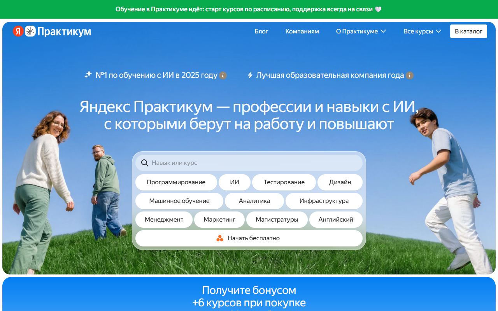
Task: Open the Блог menu item
Action: point(261,31)
